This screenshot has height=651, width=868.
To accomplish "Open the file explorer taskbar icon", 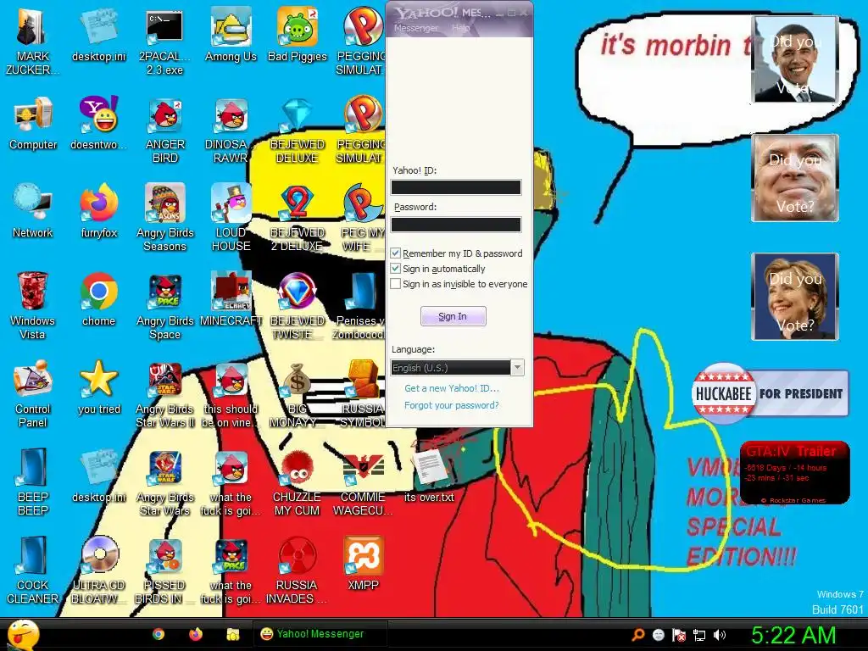I will (x=233, y=634).
